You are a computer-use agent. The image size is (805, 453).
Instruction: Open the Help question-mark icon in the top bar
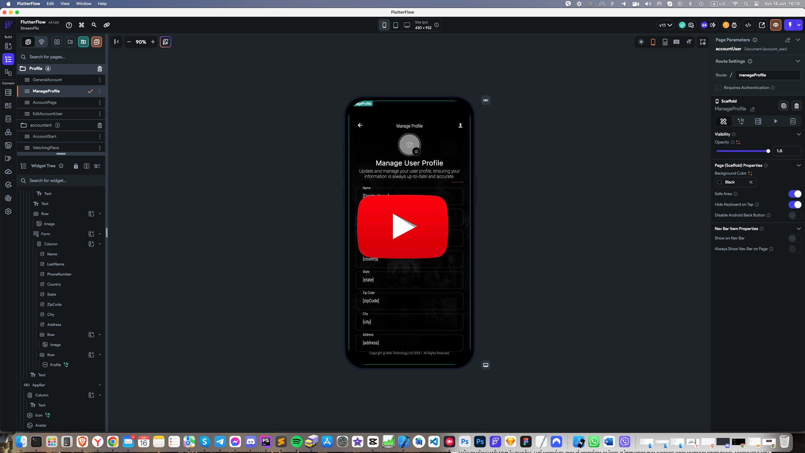pos(69,25)
